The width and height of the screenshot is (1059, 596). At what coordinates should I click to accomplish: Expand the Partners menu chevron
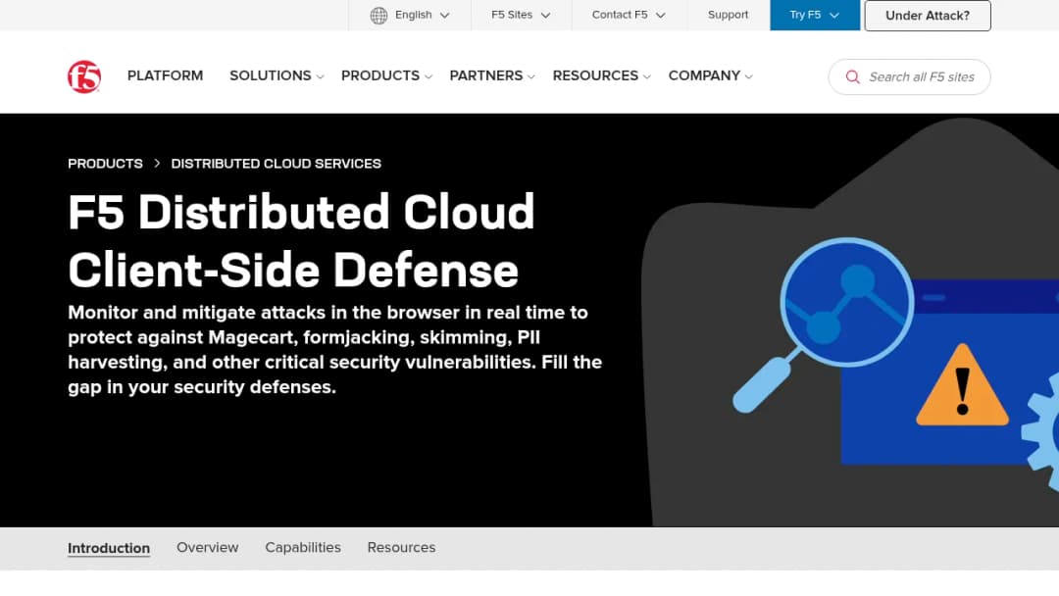530,76
